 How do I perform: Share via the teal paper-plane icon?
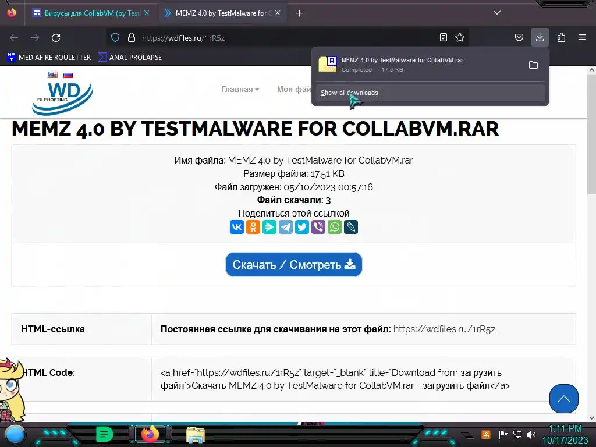269,227
